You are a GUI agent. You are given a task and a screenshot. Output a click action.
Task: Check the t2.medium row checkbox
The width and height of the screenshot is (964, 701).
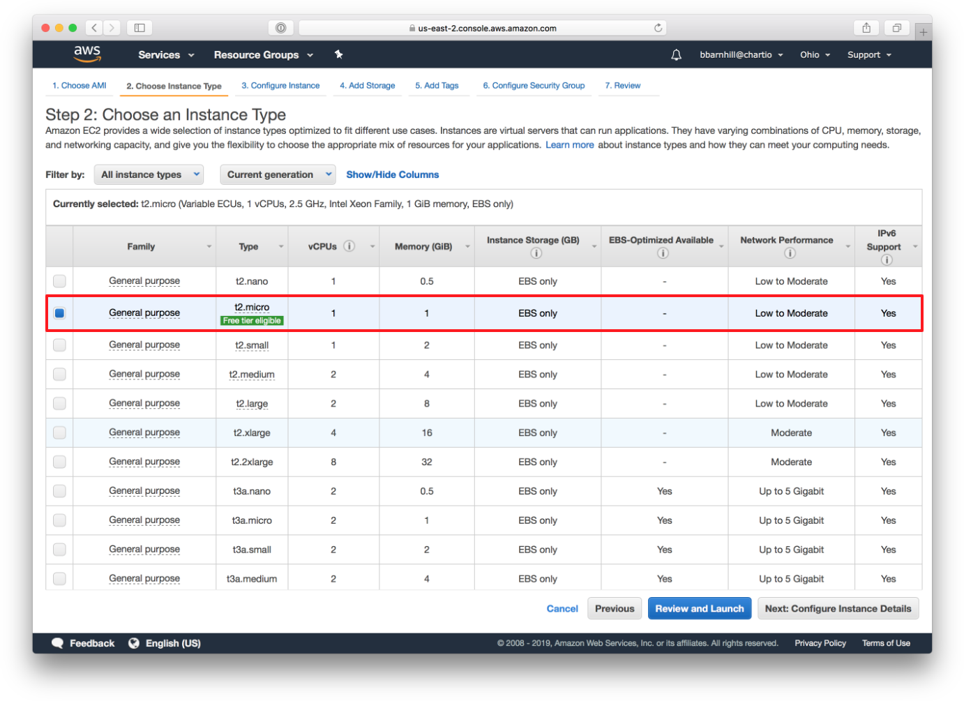click(x=59, y=374)
